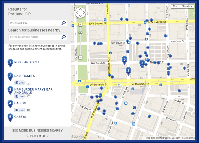Click sidebar pin number 1 next to Roseland Grill
199x143 pixels.
point(10,63)
